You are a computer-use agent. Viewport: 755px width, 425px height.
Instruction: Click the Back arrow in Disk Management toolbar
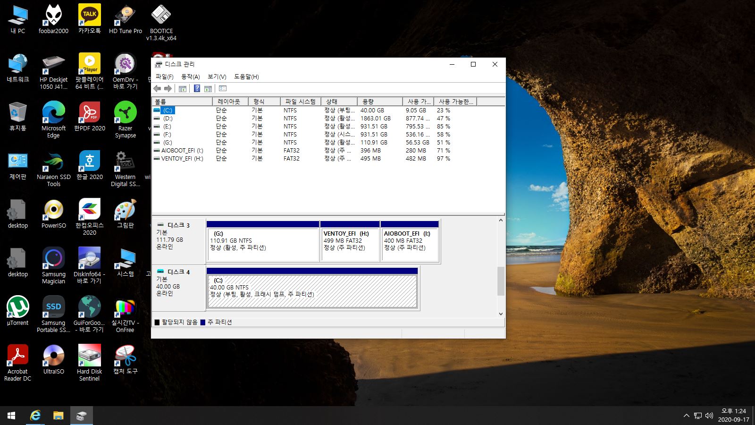point(157,88)
